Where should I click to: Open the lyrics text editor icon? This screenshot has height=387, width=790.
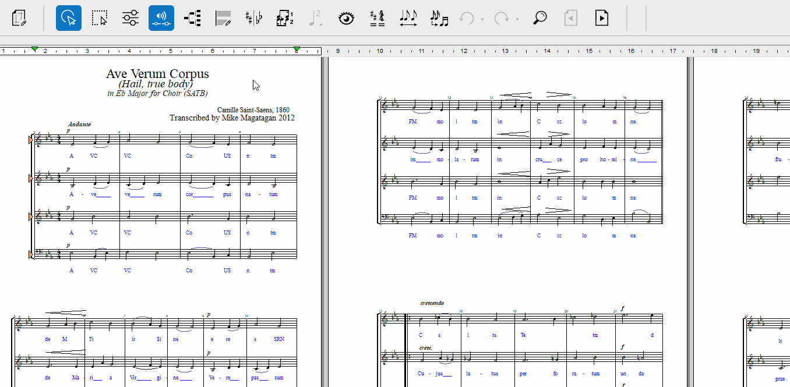223,18
